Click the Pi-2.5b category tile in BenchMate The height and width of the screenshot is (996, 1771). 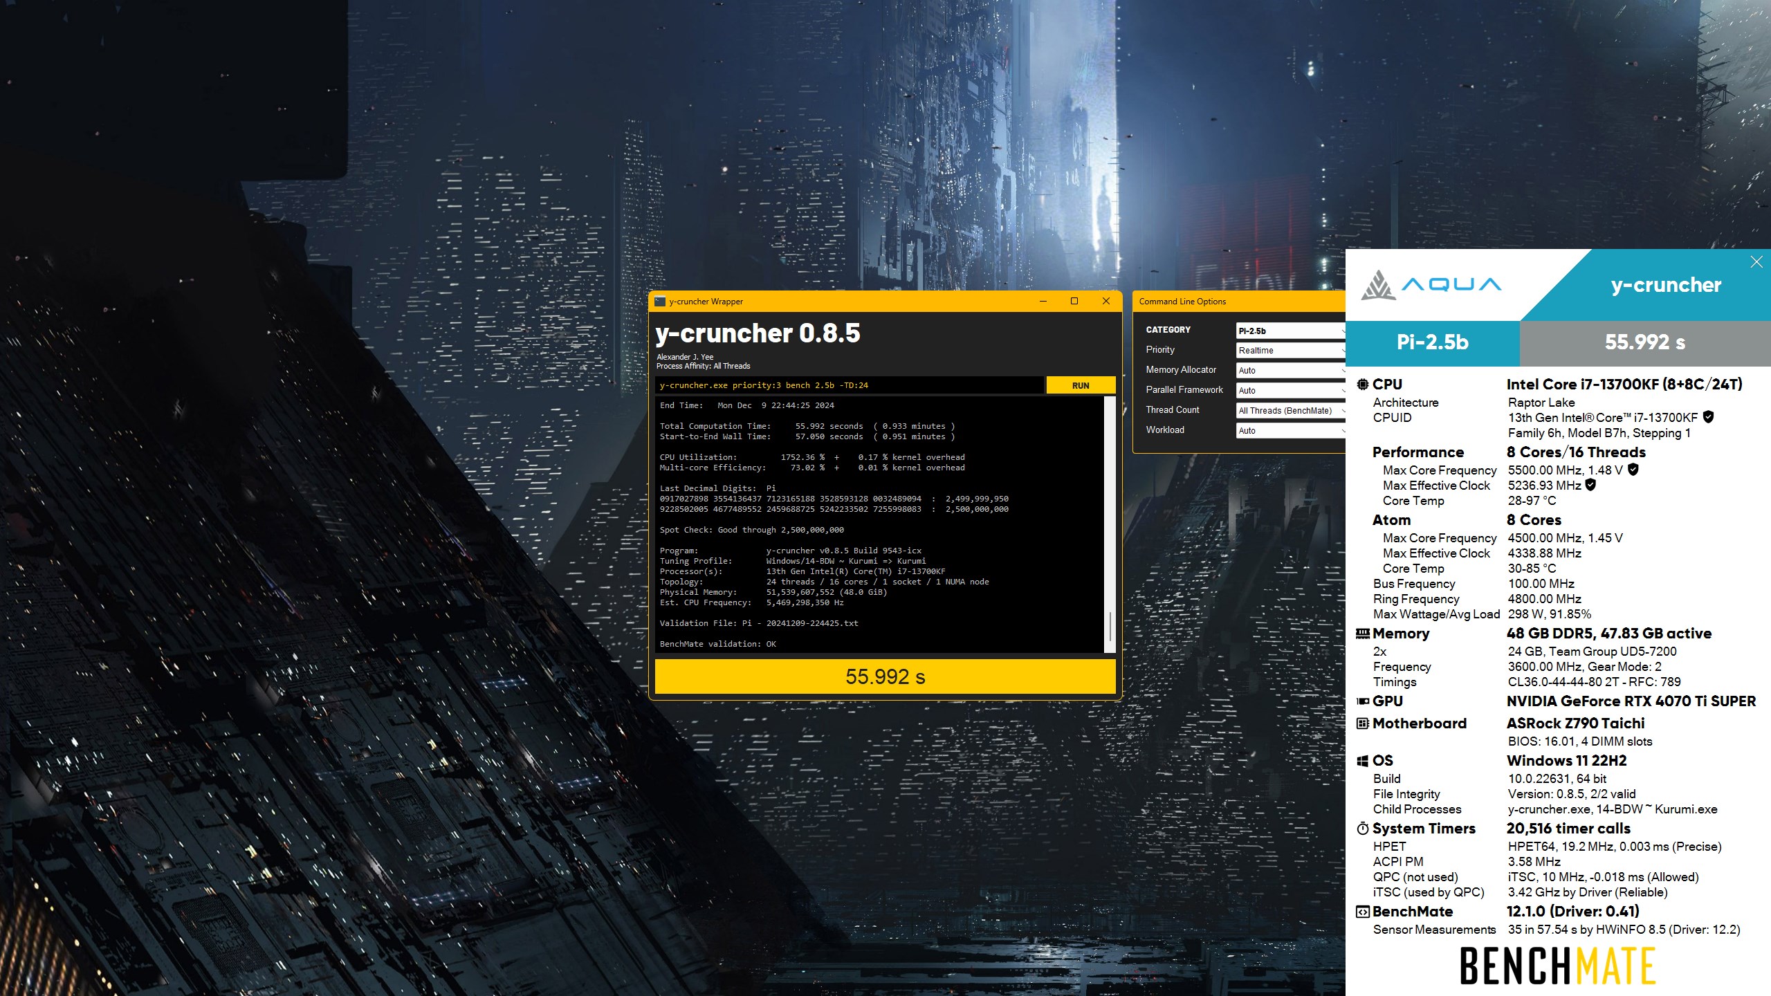coord(1432,342)
